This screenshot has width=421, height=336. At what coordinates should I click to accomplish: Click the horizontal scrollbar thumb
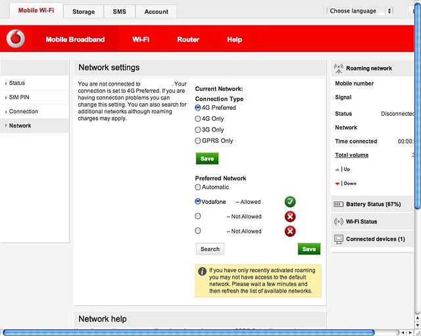click(x=189, y=333)
